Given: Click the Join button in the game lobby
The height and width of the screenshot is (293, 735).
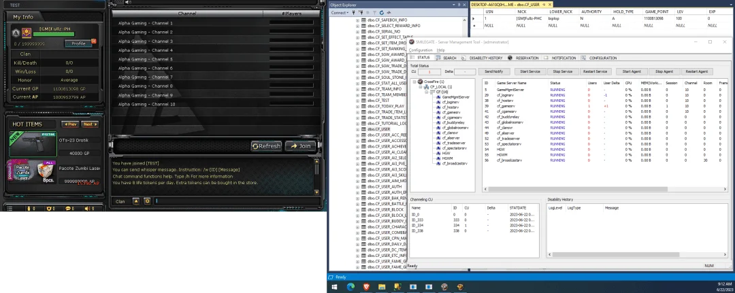Looking at the screenshot, I should coord(300,146).
